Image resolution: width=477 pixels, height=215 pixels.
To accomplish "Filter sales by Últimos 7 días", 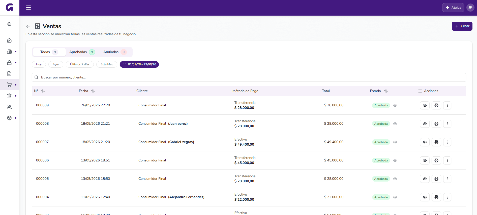I will point(80,64).
